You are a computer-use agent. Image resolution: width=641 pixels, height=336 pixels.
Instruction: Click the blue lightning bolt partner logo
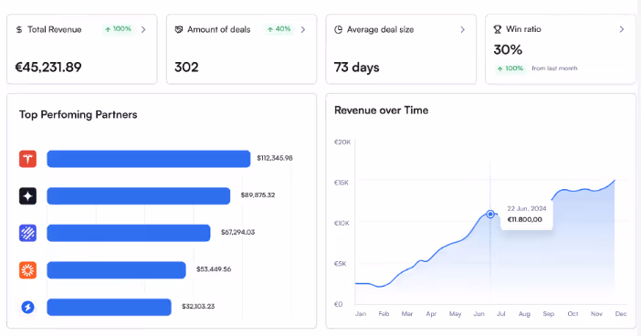[27, 307]
